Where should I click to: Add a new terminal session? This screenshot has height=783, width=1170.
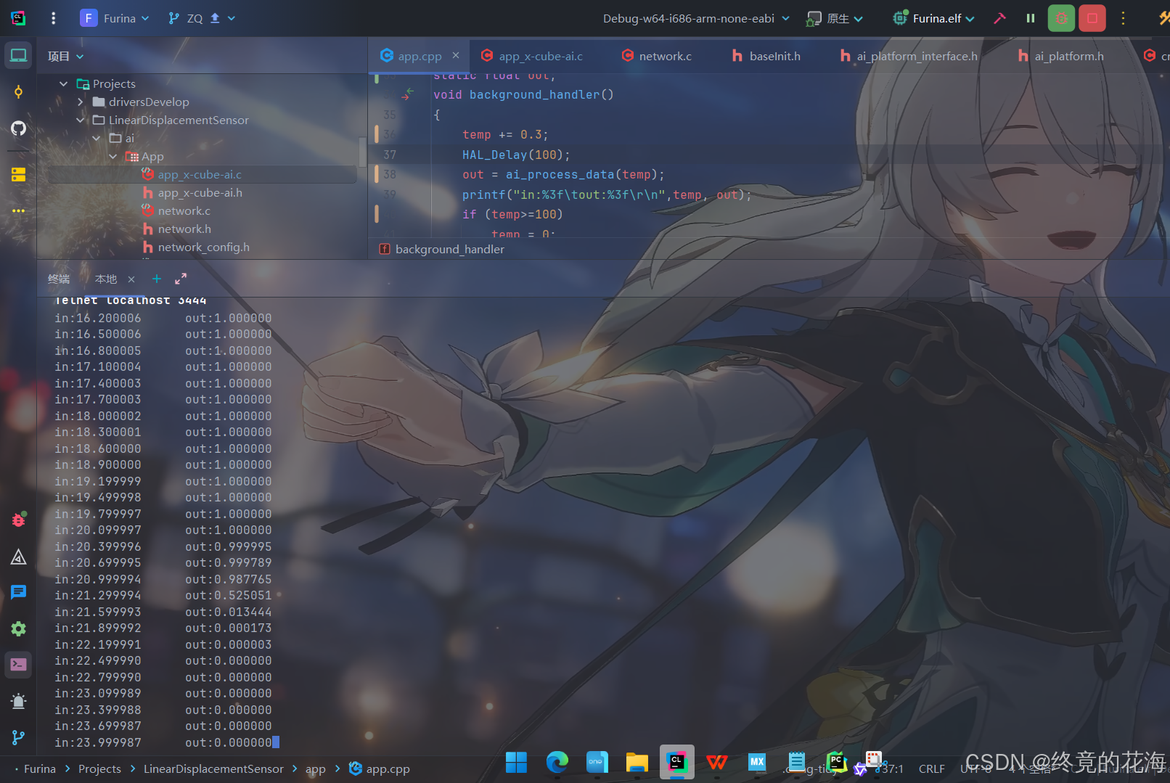pyautogui.click(x=156, y=279)
